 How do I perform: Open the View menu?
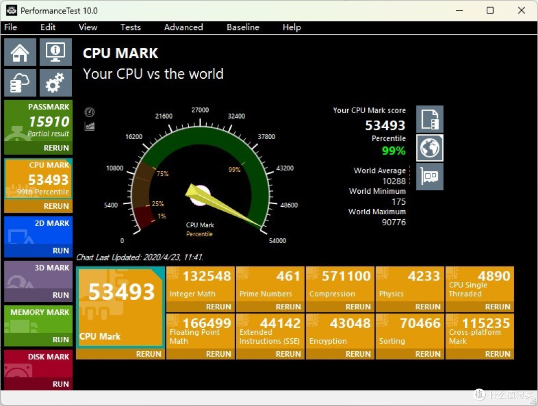coord(88,27)
